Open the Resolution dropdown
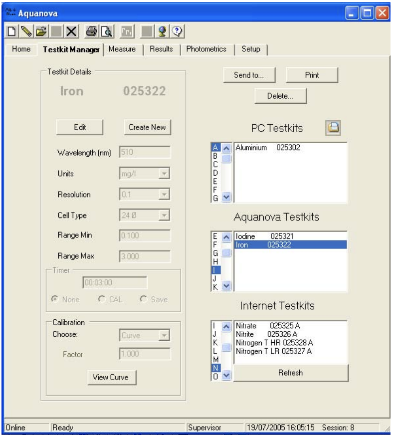 point(164,195)
